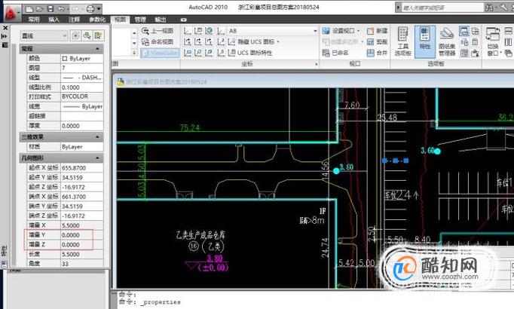Click the World UCS globe icon
Viewport: 514px width, 309px height.
pos(209,31)
